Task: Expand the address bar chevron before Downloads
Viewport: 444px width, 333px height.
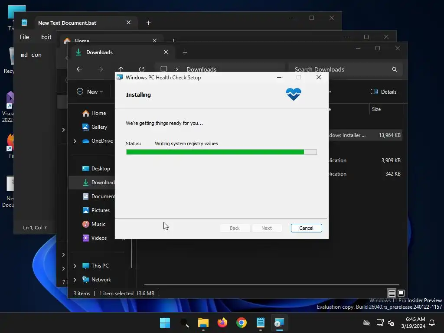Action: [177, 69]
